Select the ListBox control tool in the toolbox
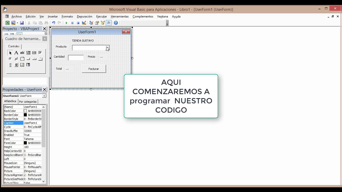This screenshot has width=342, height=192. 34,53
